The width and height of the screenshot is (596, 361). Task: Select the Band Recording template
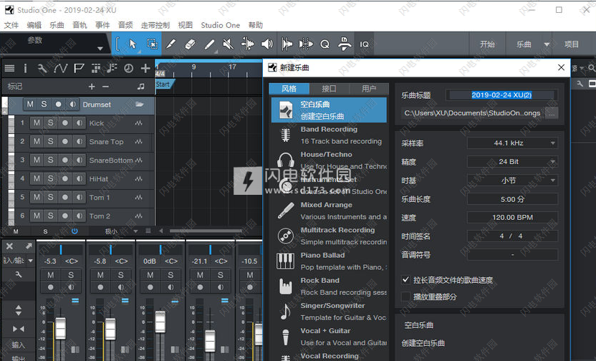click(329, 135)
